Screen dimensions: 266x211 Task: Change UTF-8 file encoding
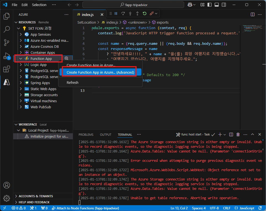click(214, 208)
